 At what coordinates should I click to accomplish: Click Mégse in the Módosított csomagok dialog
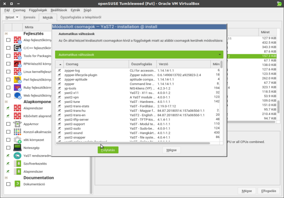tap(171, 150)
